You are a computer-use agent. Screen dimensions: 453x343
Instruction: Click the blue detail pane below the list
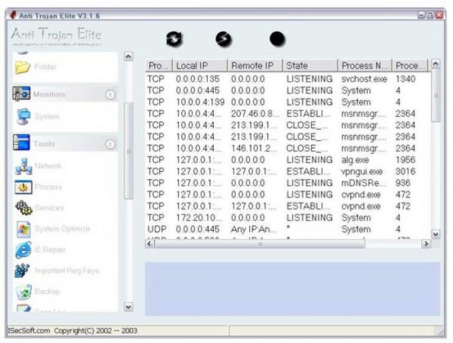point(292,288)
